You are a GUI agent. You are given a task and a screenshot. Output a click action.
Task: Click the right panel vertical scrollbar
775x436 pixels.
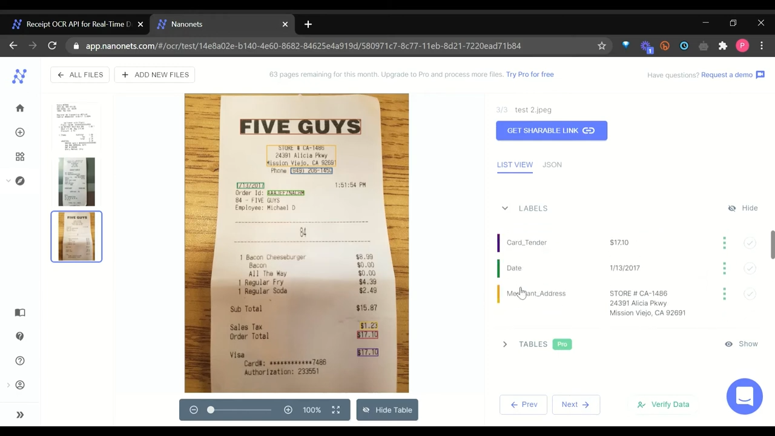[773, 245]
